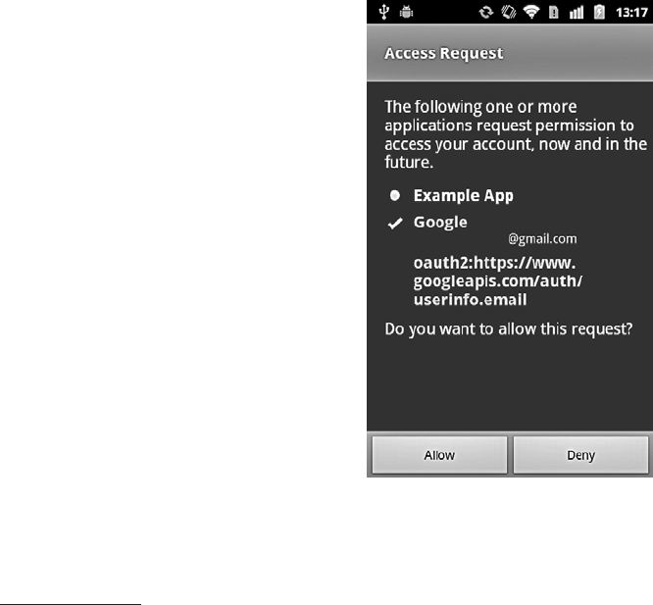Viewport: 653px width, 605px height.
Task: Tap the SD card alert icon
Action: 553,13
